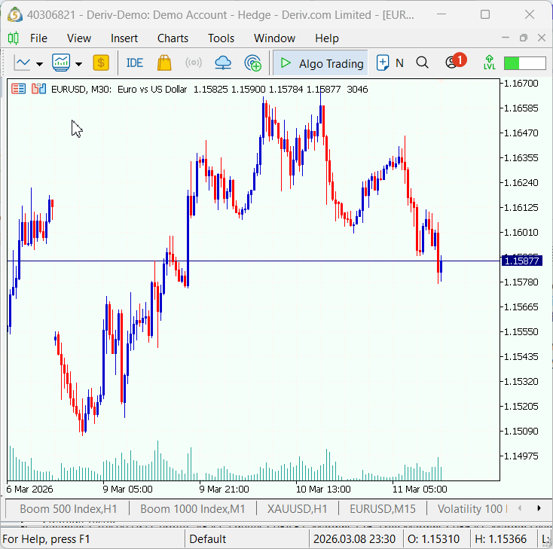Open the search magnifier icon
The height and width of the screenshot is (549, 553).
click(x=422, y=63)
